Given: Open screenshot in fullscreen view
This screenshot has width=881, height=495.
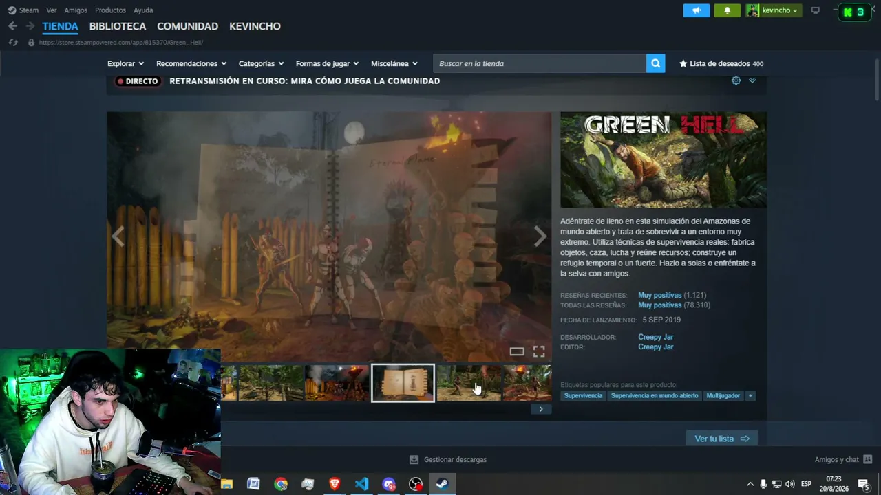Looking at the screenshot, I should (x=539, y=351).
